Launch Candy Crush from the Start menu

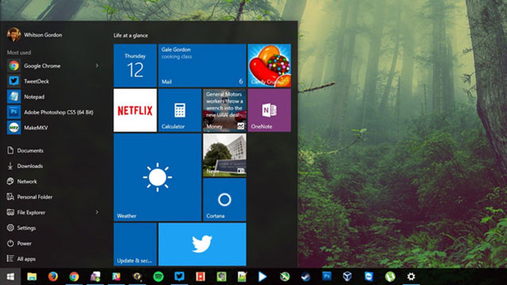coord(269,65)
